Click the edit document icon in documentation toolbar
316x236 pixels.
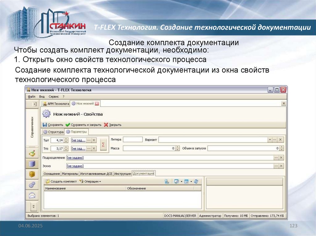pos(177,182)
